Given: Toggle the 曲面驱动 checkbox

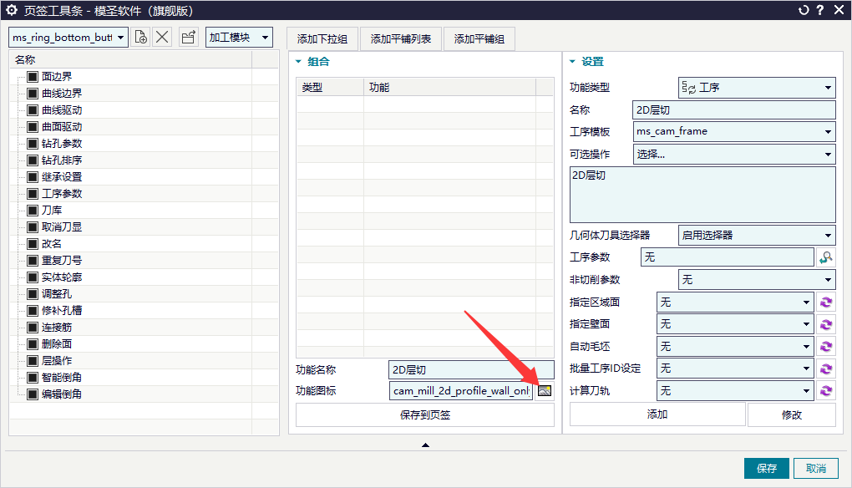Looking at the screenshot, I should click(x=33, y=127).
